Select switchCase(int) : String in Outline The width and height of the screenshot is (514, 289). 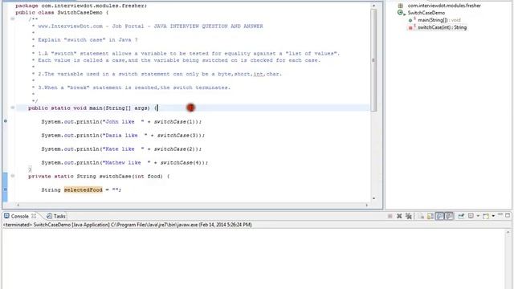point(442,27)
